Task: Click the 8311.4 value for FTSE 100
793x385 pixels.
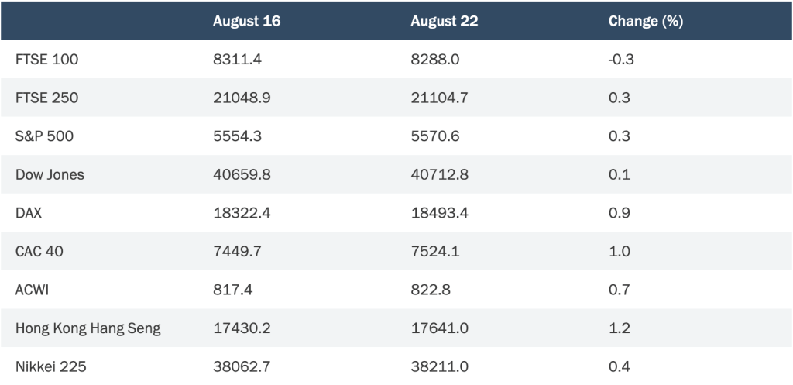Action: [x=237, y=60]
